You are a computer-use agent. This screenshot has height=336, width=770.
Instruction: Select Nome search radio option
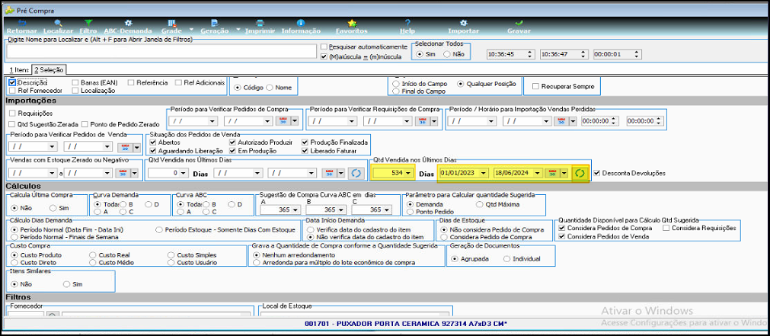pos(269,88)
